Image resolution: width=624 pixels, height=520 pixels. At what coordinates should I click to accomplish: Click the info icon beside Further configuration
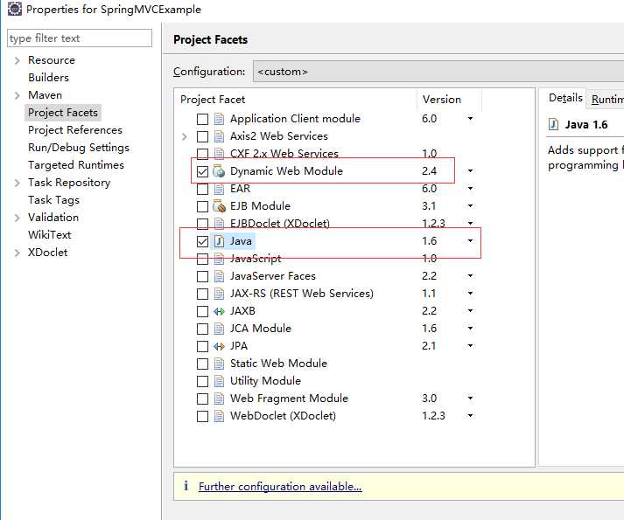(186, 485)
